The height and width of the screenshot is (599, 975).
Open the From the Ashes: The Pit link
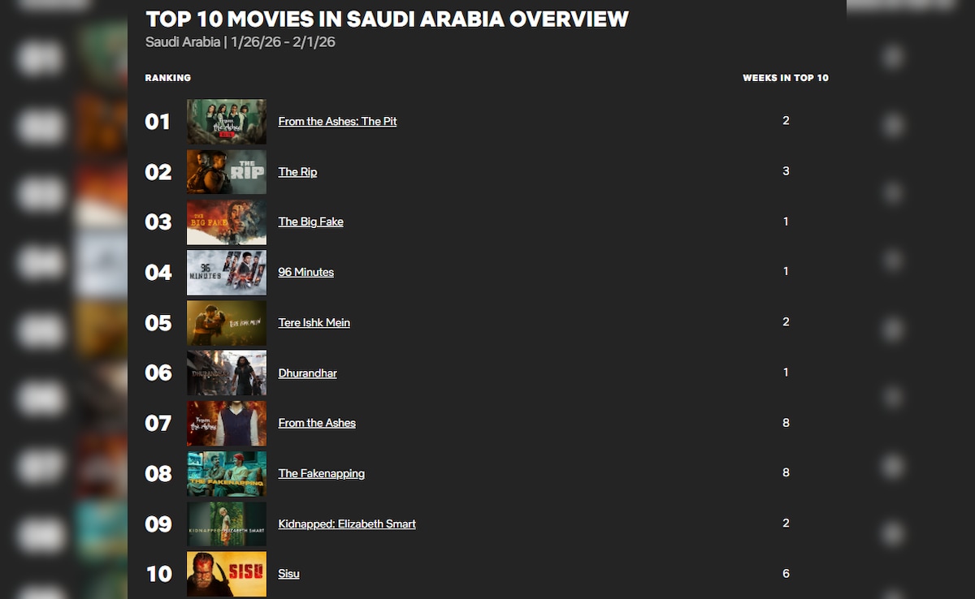pos(337,122)
